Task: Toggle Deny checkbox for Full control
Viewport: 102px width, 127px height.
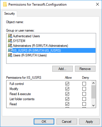Action: pyautogui.click(x=84, y=84)
